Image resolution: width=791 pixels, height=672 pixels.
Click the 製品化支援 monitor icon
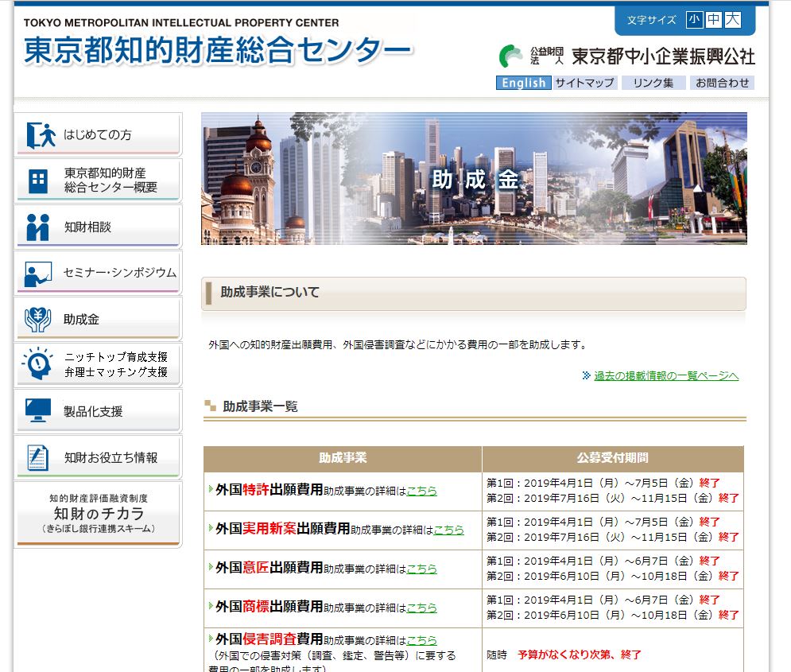pos(38,411)
